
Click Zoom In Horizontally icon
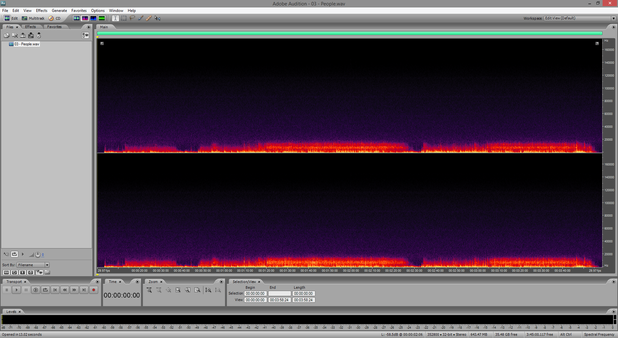pyautogui.click(x=149, y=290)
